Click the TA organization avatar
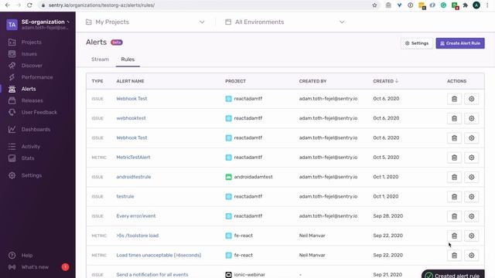This screenshot has height=278, width=495. (12, 24)
